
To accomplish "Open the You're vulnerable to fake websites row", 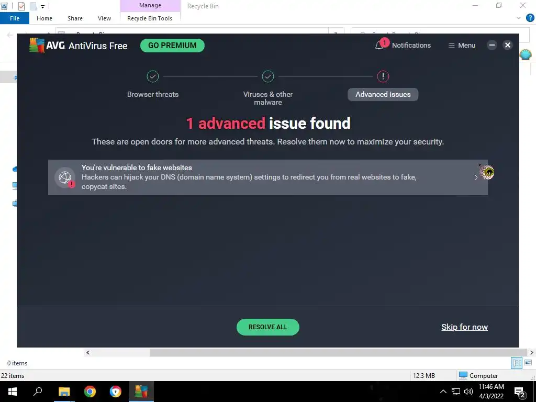I will [268, 177].
